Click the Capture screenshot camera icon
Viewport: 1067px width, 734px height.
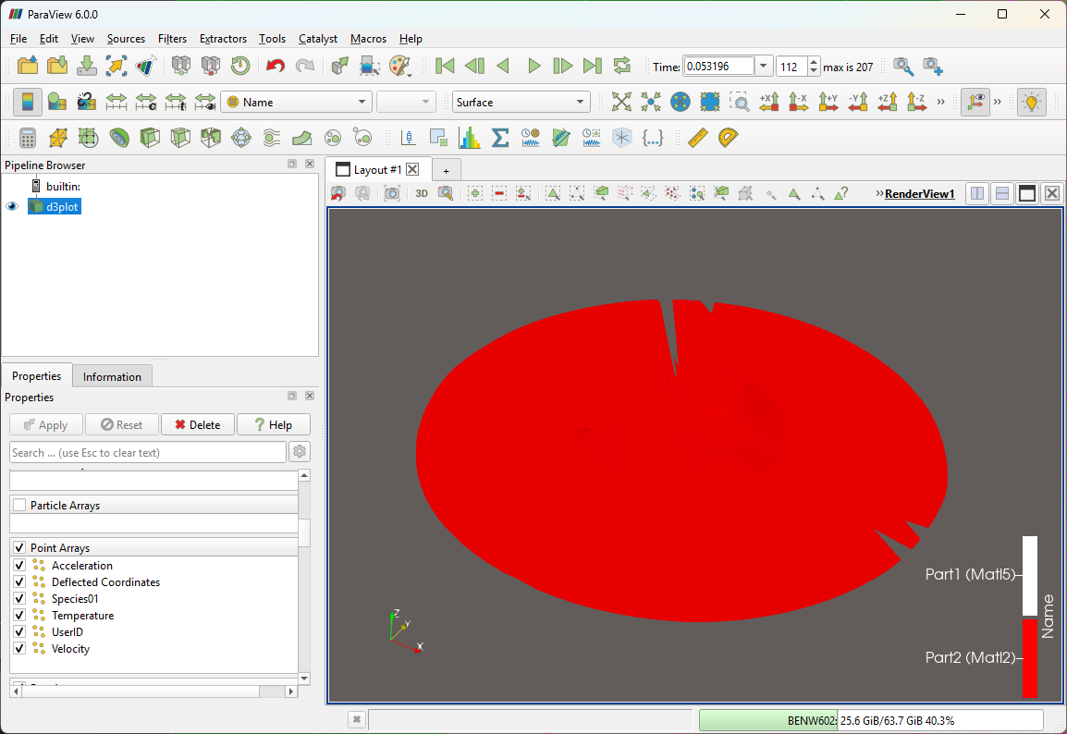pos(392,193)
